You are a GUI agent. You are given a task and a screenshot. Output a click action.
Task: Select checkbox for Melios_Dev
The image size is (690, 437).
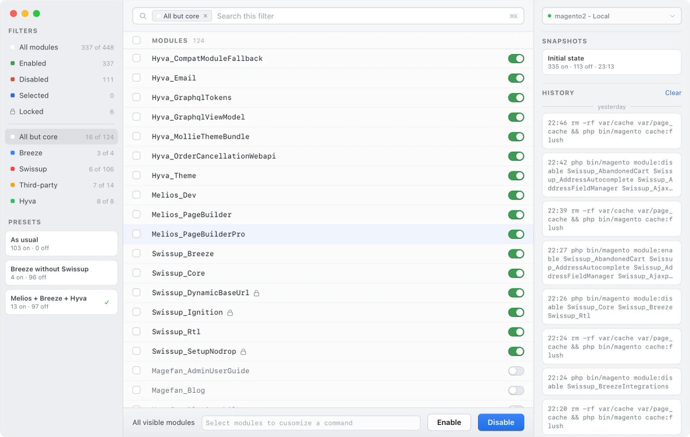(x=136, y=195)
